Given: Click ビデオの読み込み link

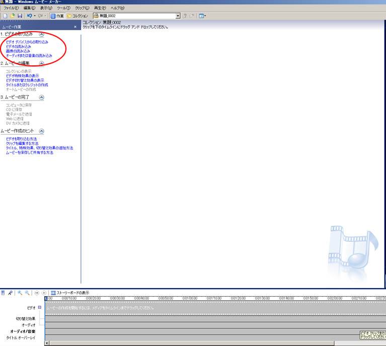Looking at the screenshot, I should pos(19,46).
